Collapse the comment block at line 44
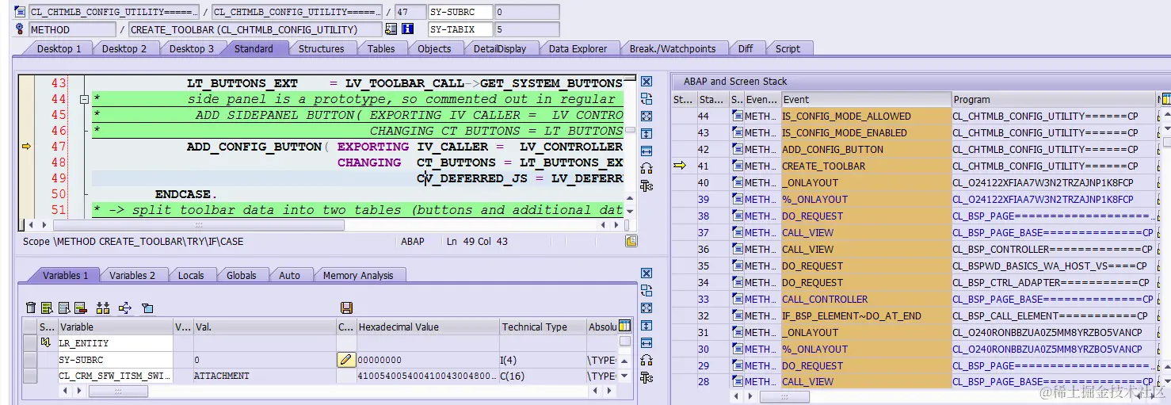The image size is (1171, 405). coord(83,99)
